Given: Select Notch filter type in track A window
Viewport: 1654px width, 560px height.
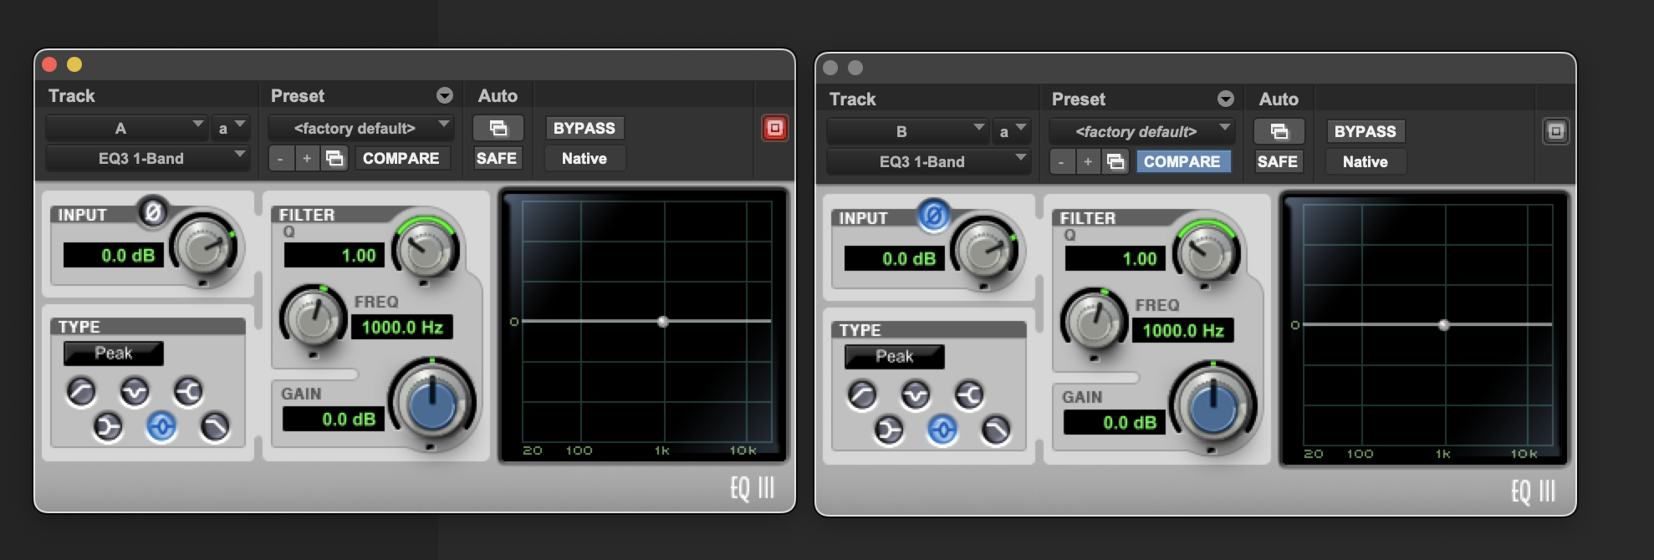Looking at the screenshot, I should tap(135, 391).
